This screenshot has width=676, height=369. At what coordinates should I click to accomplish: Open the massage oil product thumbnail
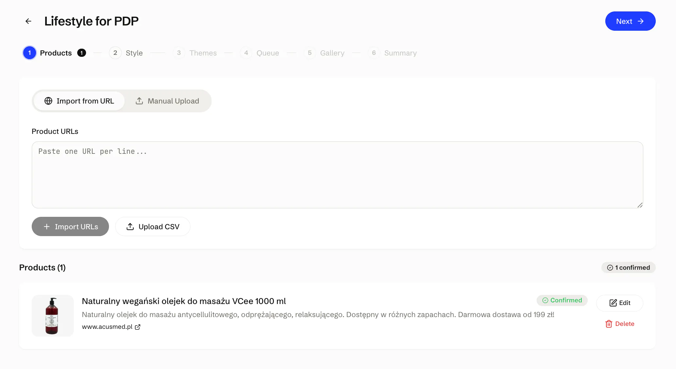point(53,316)
